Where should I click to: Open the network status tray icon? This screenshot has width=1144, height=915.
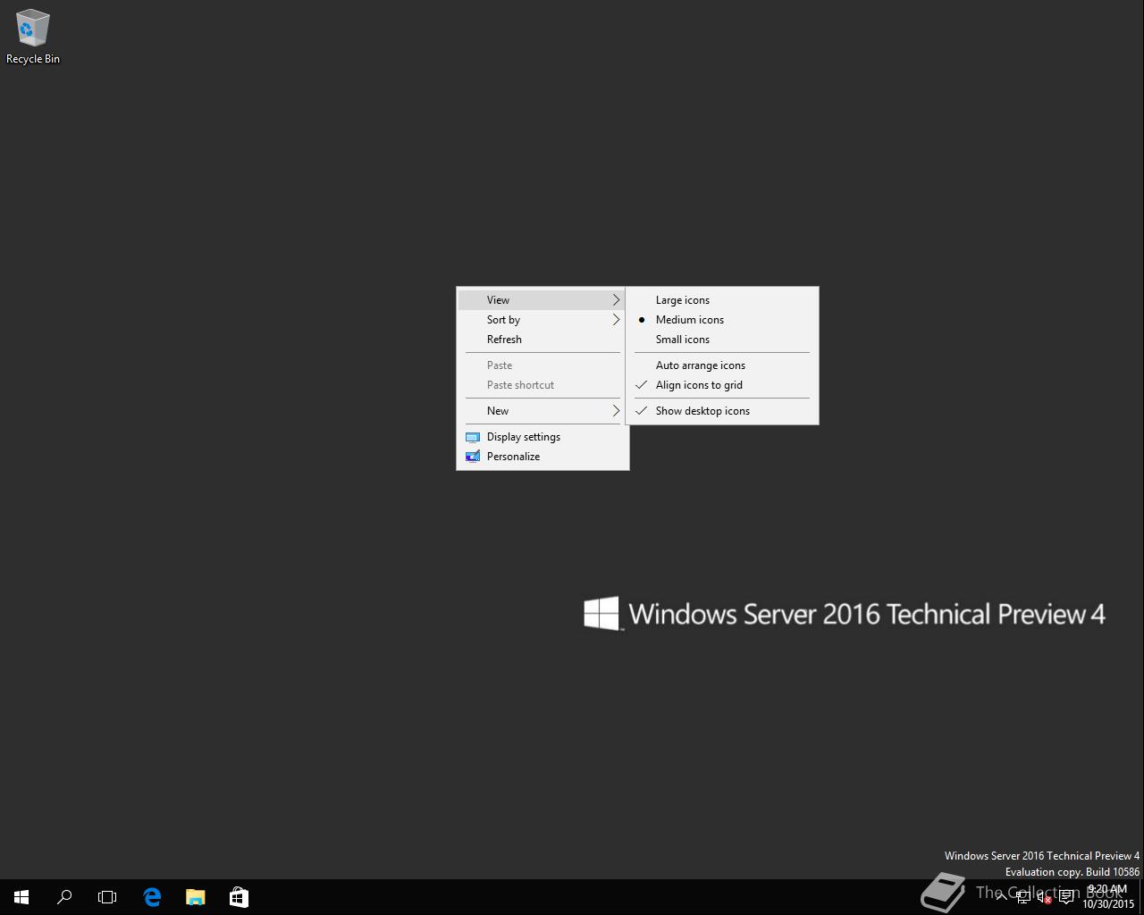(1023, 897)
